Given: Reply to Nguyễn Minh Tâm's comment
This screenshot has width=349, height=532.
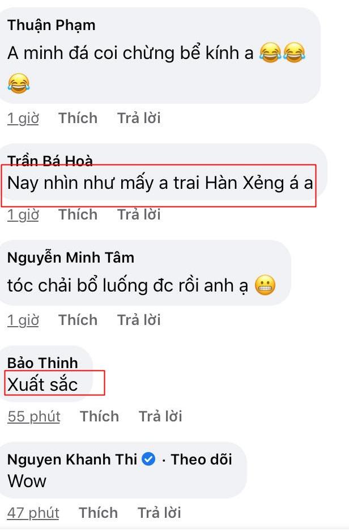Looking at the screenshot, I should (139, 320).
